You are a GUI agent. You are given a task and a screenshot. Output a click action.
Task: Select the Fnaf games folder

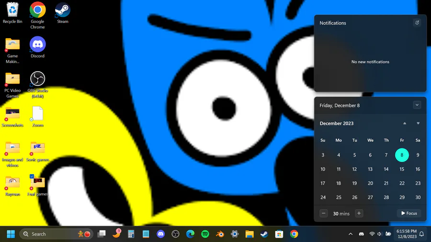coord(38,186)
